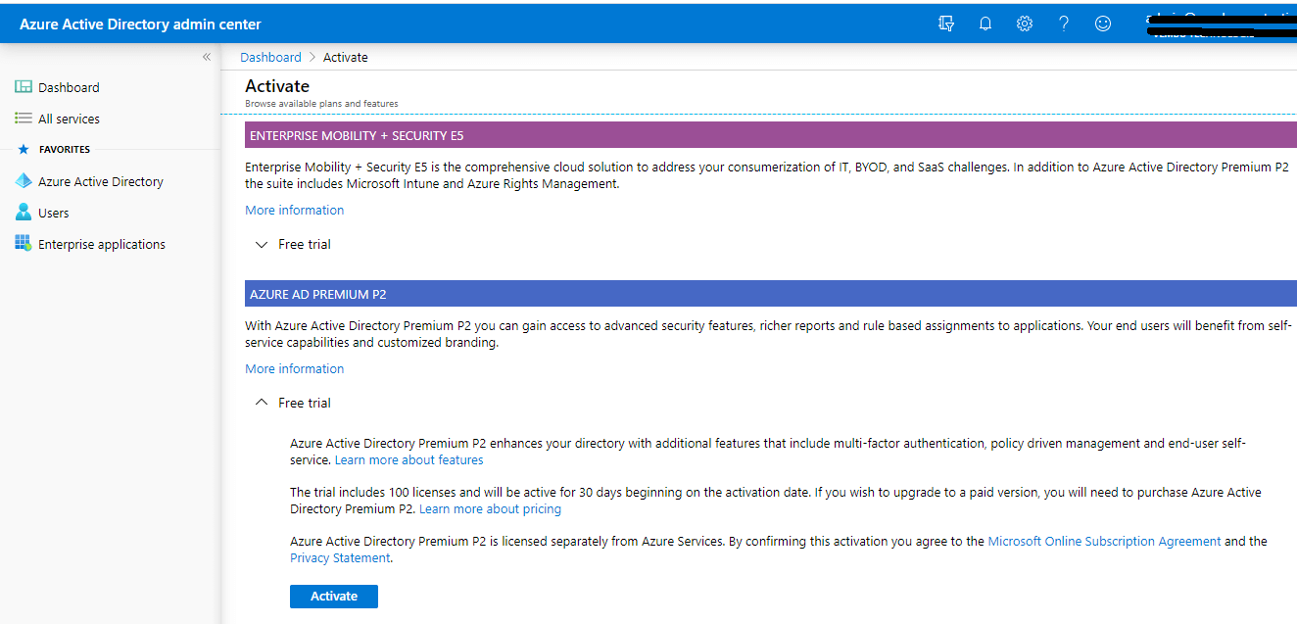Viewport: 1297px width, 624px height.
Task: Follow Learn more about features link
Action: click(408, 459)
